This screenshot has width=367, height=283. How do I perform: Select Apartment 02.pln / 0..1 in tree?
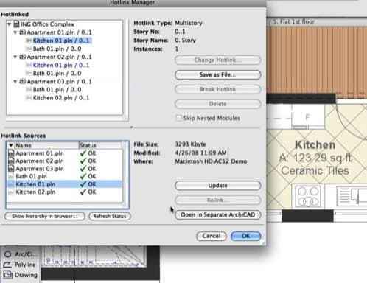pos(59,57)
